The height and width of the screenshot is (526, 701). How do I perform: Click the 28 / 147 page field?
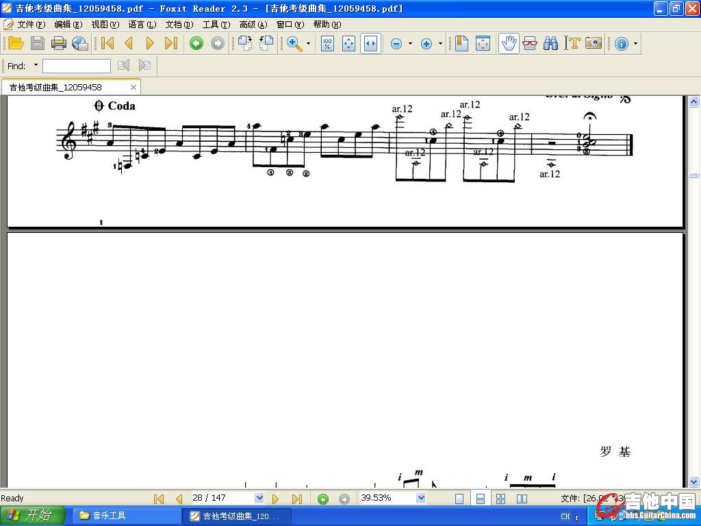[x=222, y=498]
